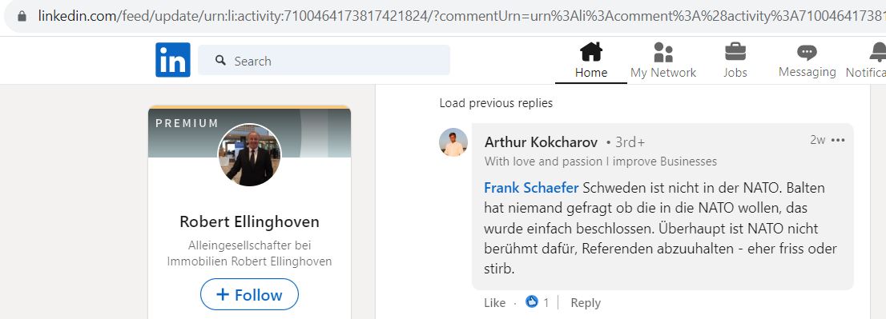Open the Jobs briefcase icon
The width and height of the screenshot is (886, 319).
(735, 52)
